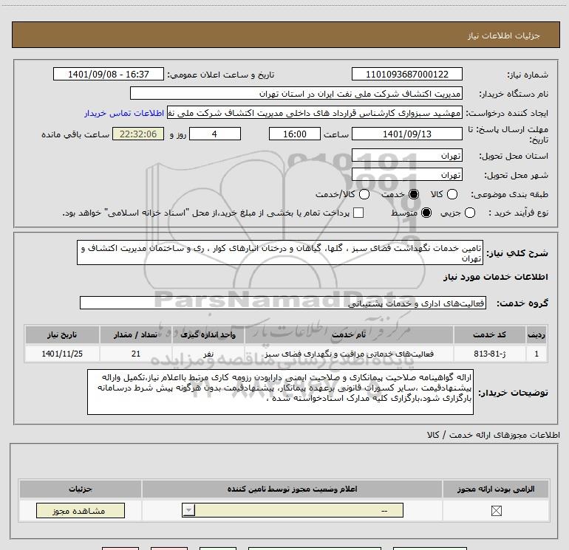Click the delivery province field تهران
The height and width of the screenshot is (550, 569).
[406, 156]
